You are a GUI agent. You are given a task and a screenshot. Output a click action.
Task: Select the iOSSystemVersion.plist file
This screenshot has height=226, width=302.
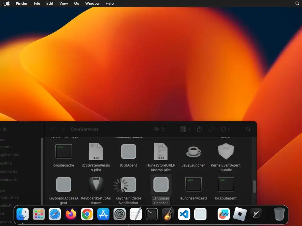(x=96, y=152)
